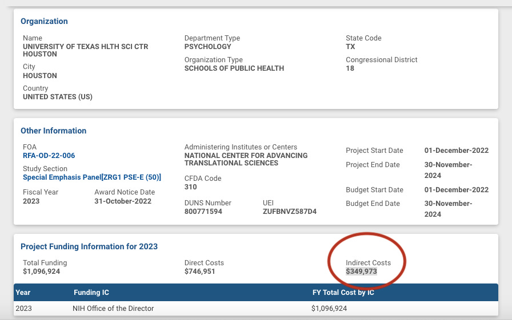Click the Other Information section heading

(x=54, y=131)
